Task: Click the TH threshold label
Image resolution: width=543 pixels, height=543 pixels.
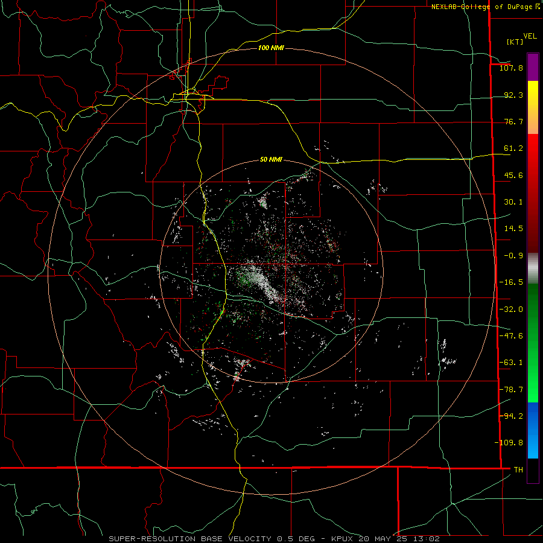Action: (518, 469)
